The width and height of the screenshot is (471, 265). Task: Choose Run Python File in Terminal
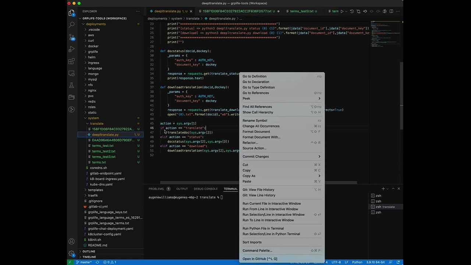tap(282, 229)
